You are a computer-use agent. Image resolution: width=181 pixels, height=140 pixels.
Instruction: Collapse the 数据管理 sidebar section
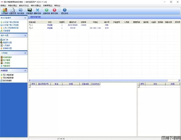point(25,70)
